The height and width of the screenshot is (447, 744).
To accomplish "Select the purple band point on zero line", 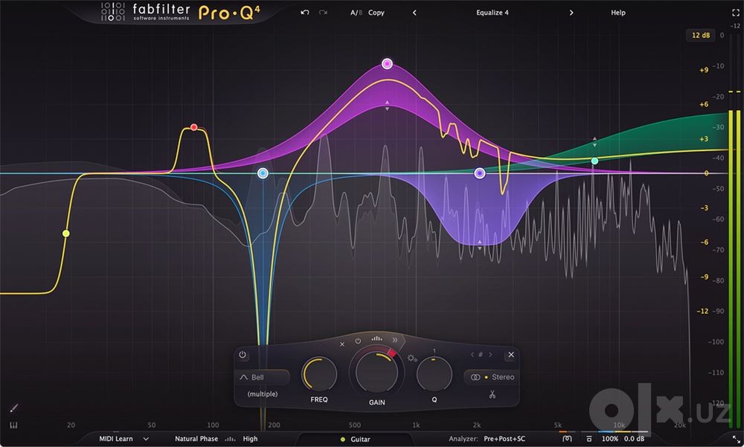I will click(480, 173).
